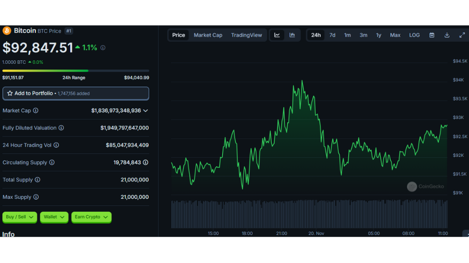The height and width of the screenshot is (263, 469).
Task: Download chart data icon
Action: pyautogui.click(x=447, y=35)
